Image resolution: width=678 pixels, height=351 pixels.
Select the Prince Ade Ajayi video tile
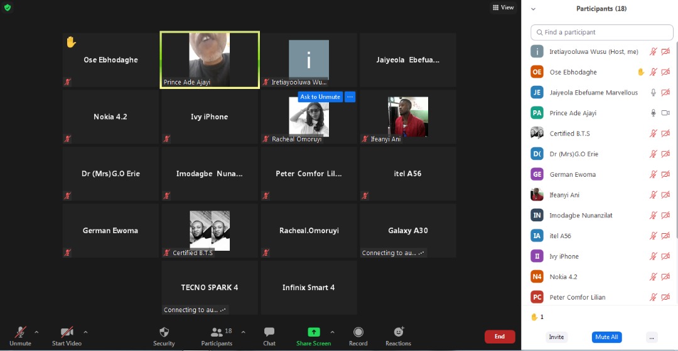pyautogui.click(x=210, y=60)
